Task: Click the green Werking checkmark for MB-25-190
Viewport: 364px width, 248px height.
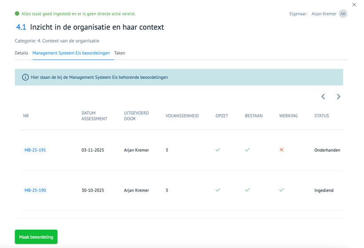Action: [x=281, y=190]
